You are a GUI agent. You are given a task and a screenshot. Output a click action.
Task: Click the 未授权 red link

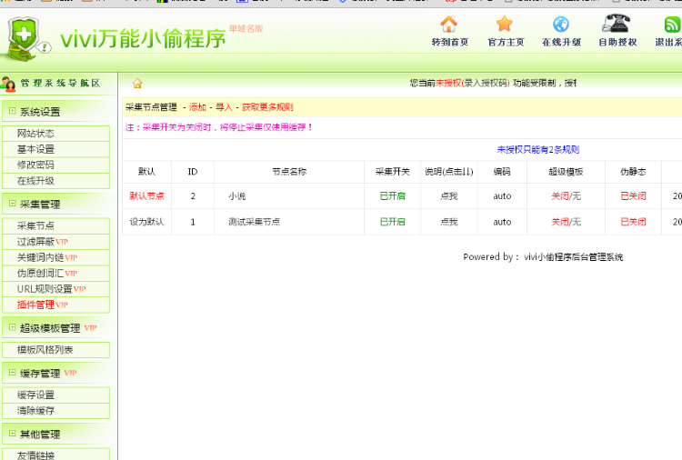click(448, 83)
